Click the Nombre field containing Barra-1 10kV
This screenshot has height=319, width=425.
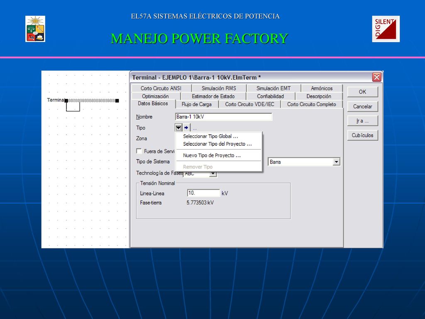[x=224, y=117]
